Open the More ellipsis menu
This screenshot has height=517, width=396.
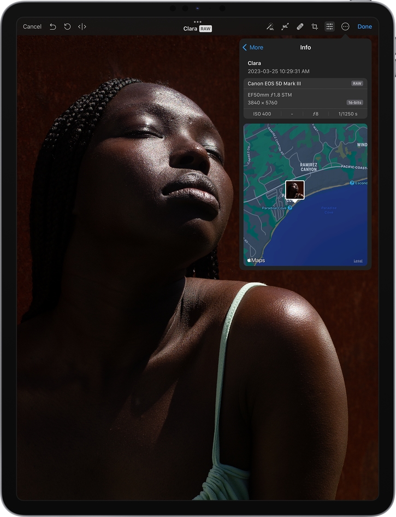345,26
